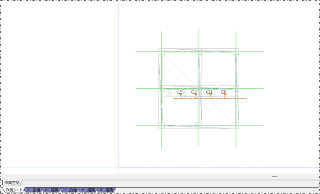Switch to the 2F_建築 sheet tab
This screenshot has width=320, height=194.
[88, 190]
